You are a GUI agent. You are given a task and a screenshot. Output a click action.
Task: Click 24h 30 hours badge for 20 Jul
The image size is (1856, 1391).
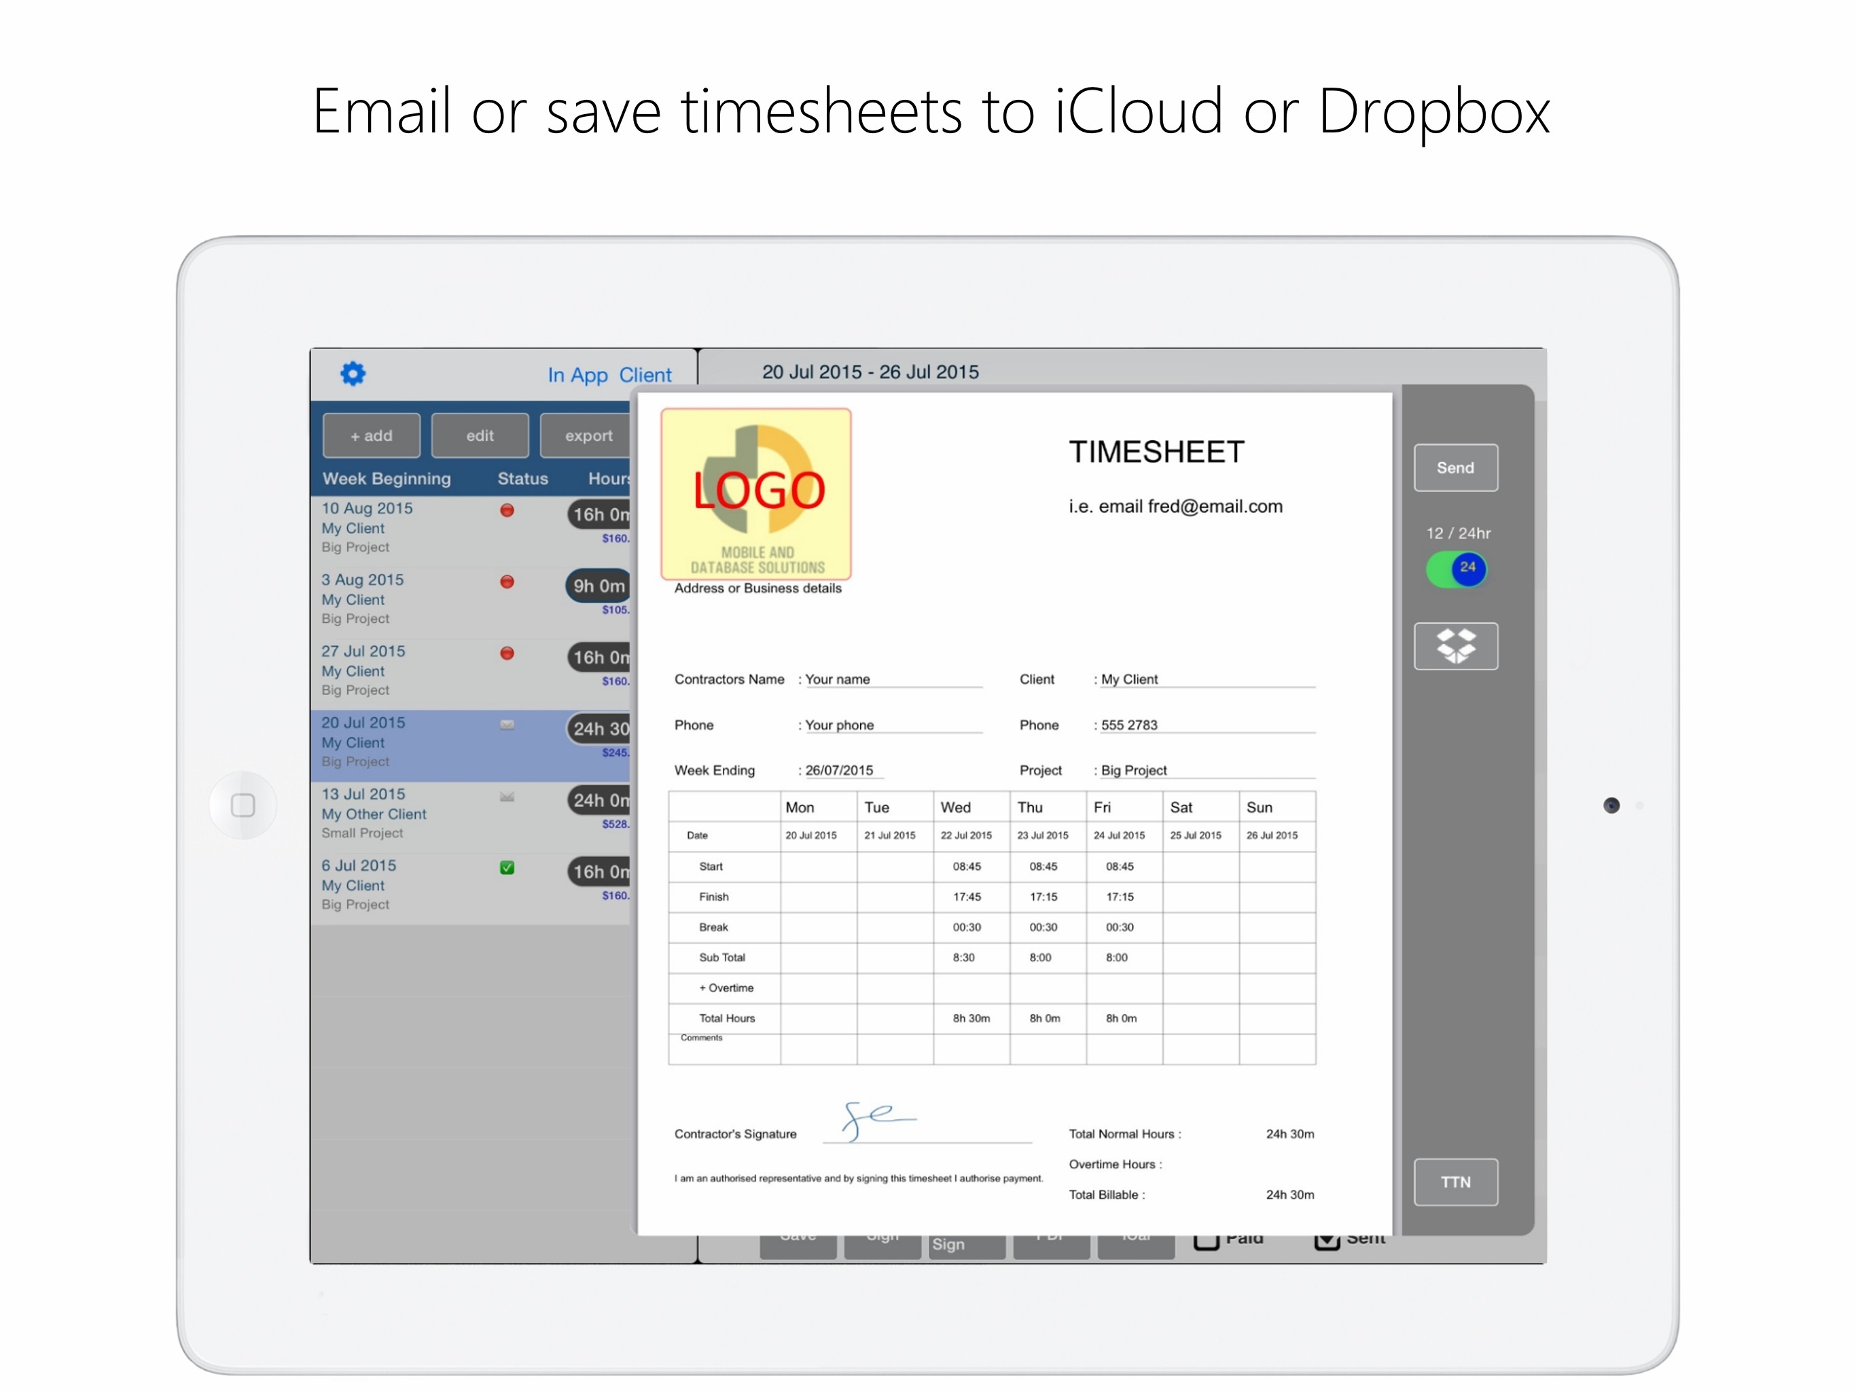coord(599,728)
